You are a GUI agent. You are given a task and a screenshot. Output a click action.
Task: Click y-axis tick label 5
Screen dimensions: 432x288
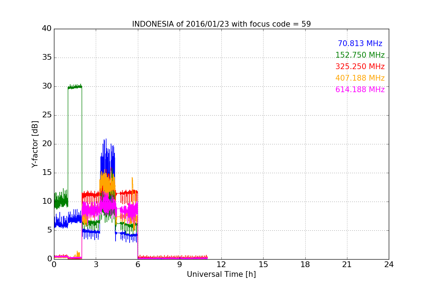tap(49, 230)
